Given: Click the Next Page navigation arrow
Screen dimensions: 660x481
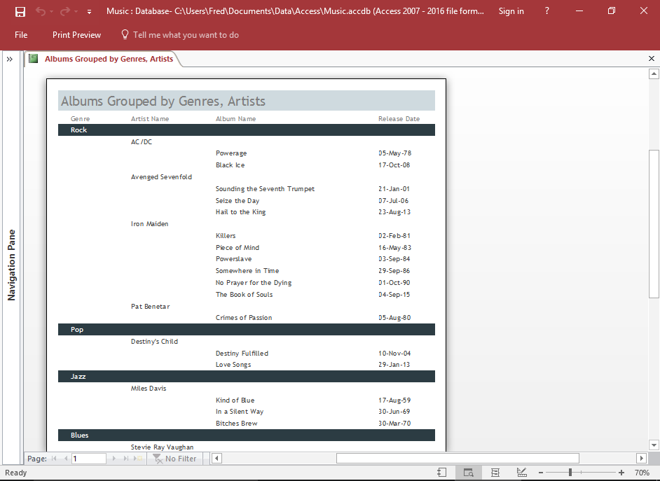Looking at the screenshot, I should click(114, 459).
